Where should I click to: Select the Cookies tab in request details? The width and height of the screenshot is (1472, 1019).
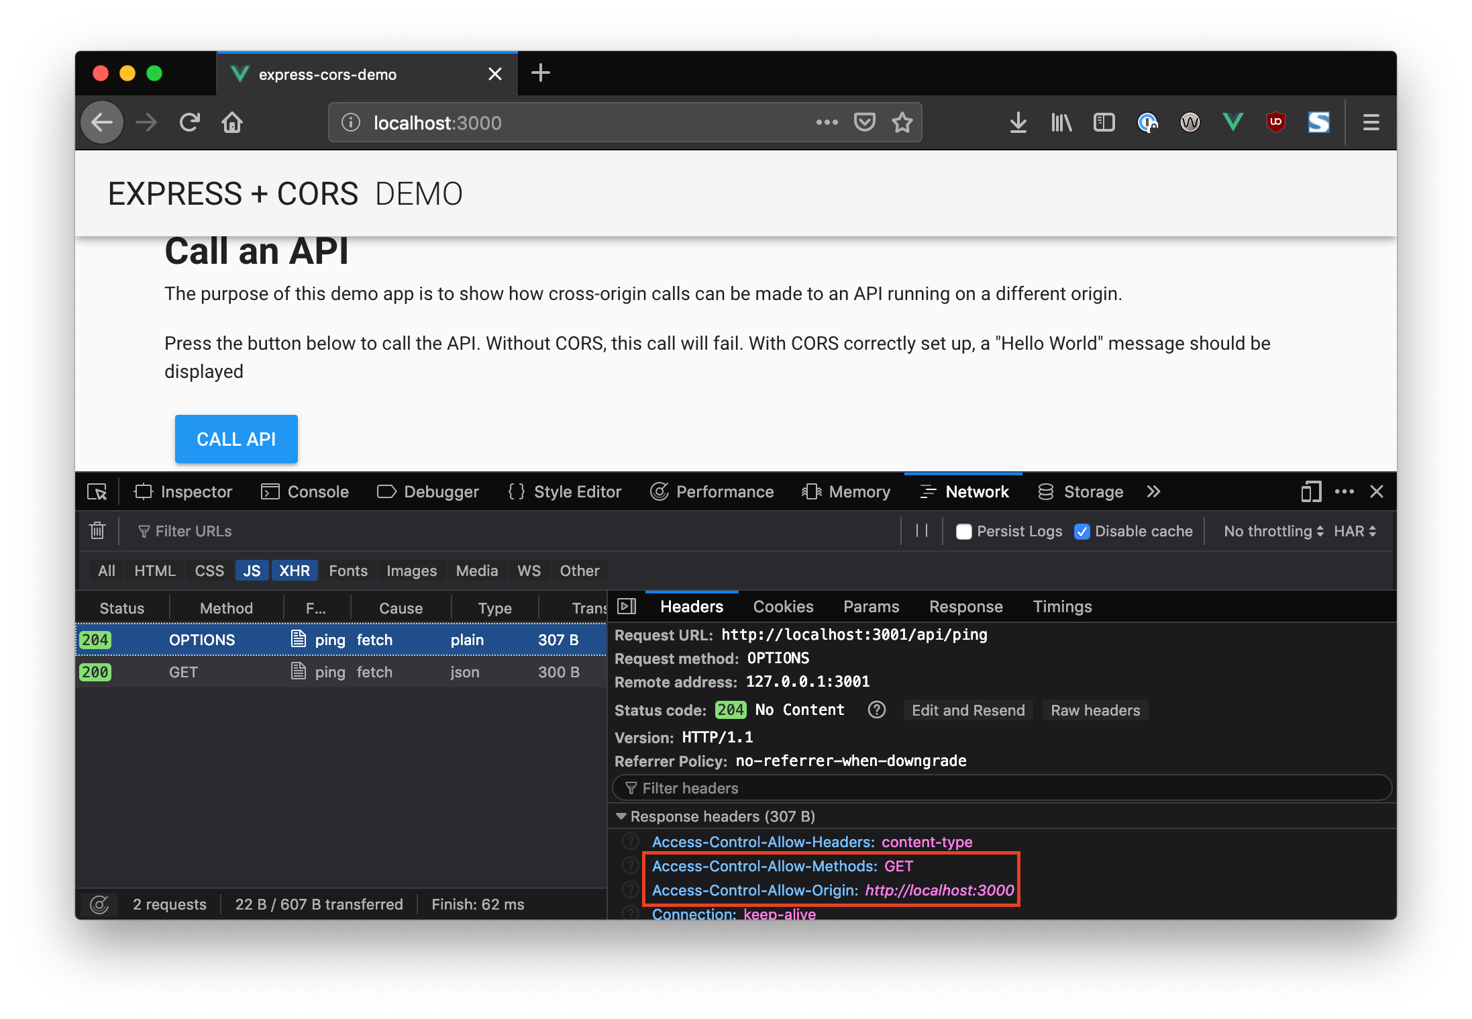(783, 606)
